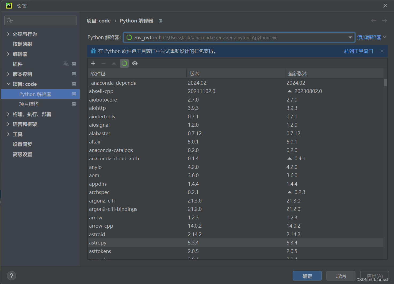
Task: Open the 添加解释器 dropdown link
Action: 372,37
